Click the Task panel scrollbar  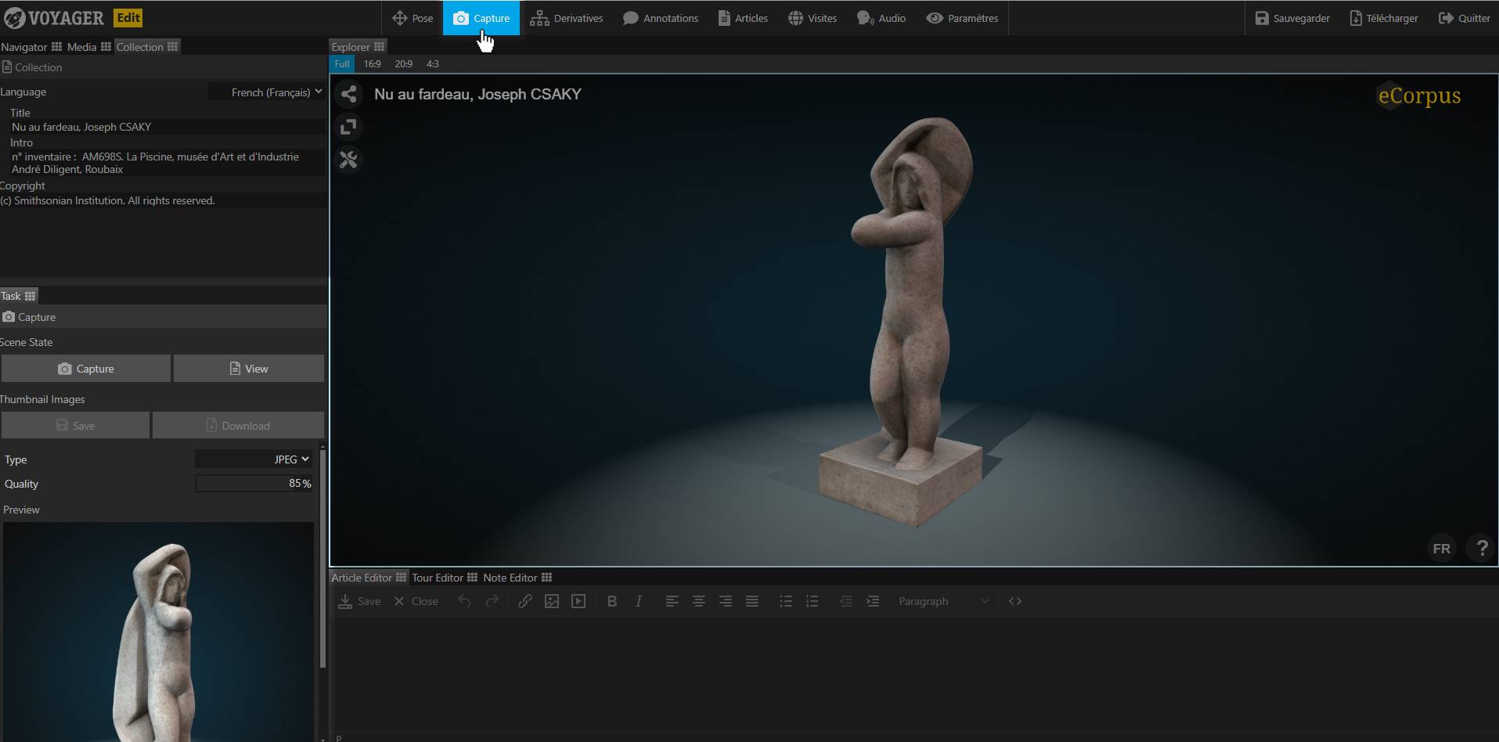coord(323,560)
